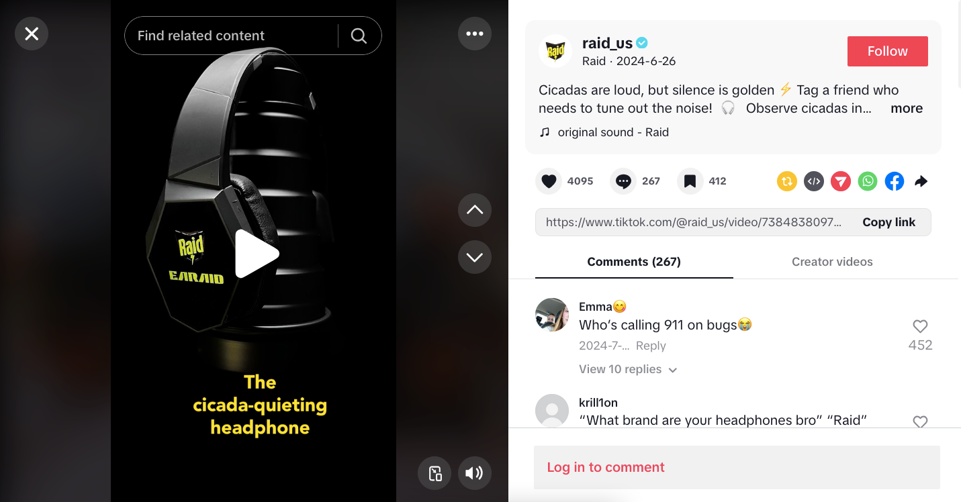Image resolution: width=961 pixels, height=502 pixels.
Task: Copy link to the video
Action: (x=888, y=222)
